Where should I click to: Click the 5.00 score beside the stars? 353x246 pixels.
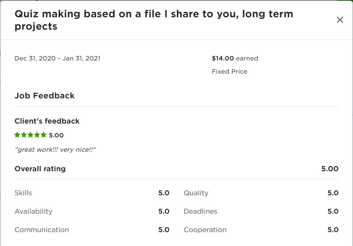[56, 135]
